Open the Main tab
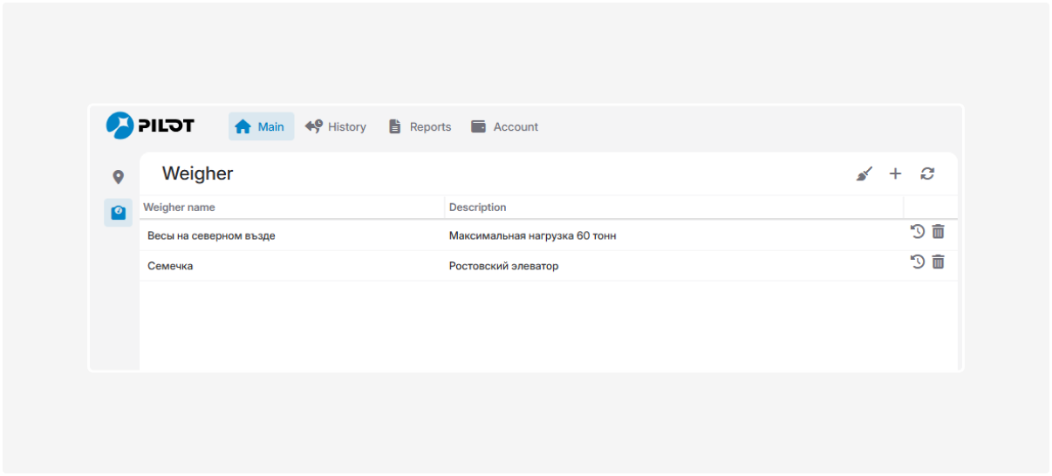The image size is (1052, 476). (261, 126)
